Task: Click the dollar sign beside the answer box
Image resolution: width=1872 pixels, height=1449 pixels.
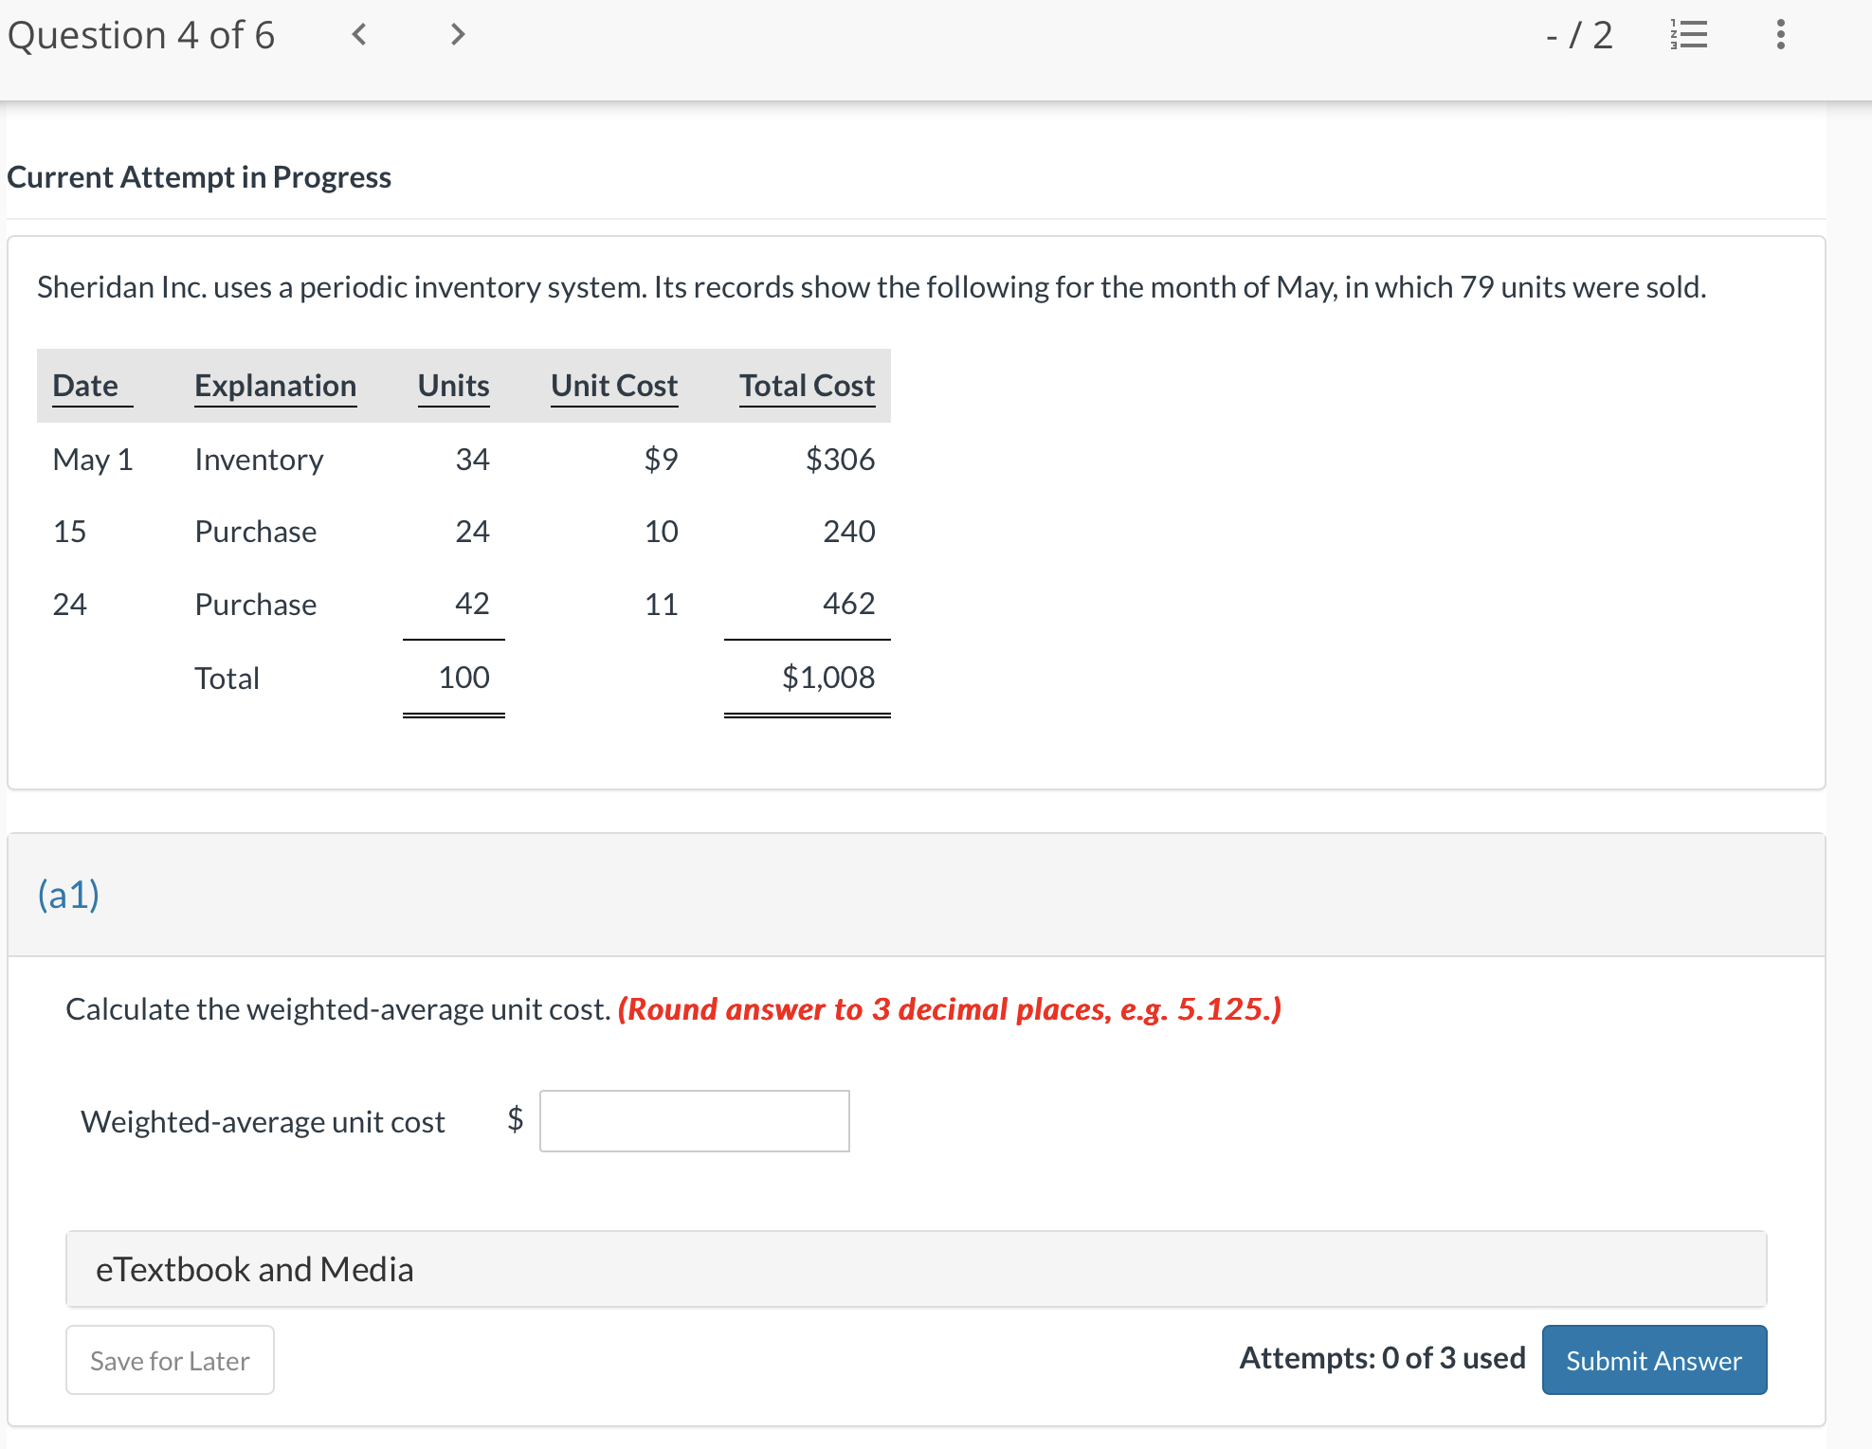Action: (513, 1121)
